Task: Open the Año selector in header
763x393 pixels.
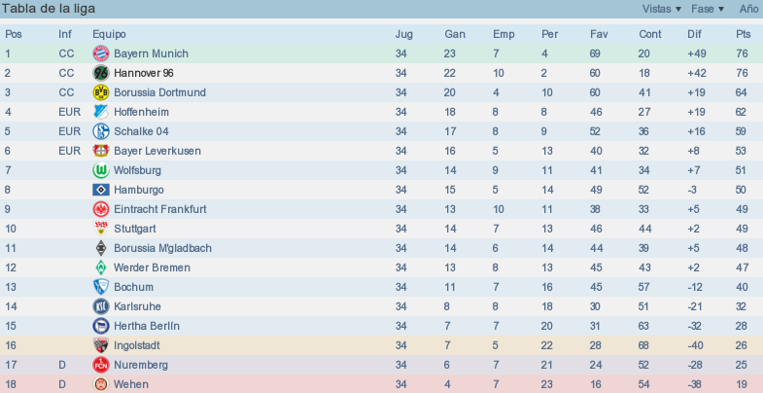Action: 748,9
